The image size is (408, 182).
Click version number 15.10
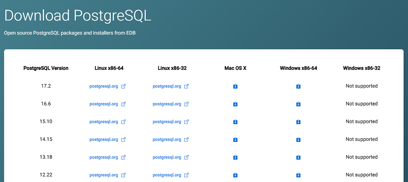46,121
